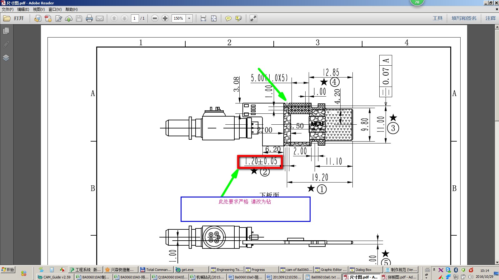Go to next page arrow
Image resolution: width=499 pixels, height=280 pixels.
[124, 18]
